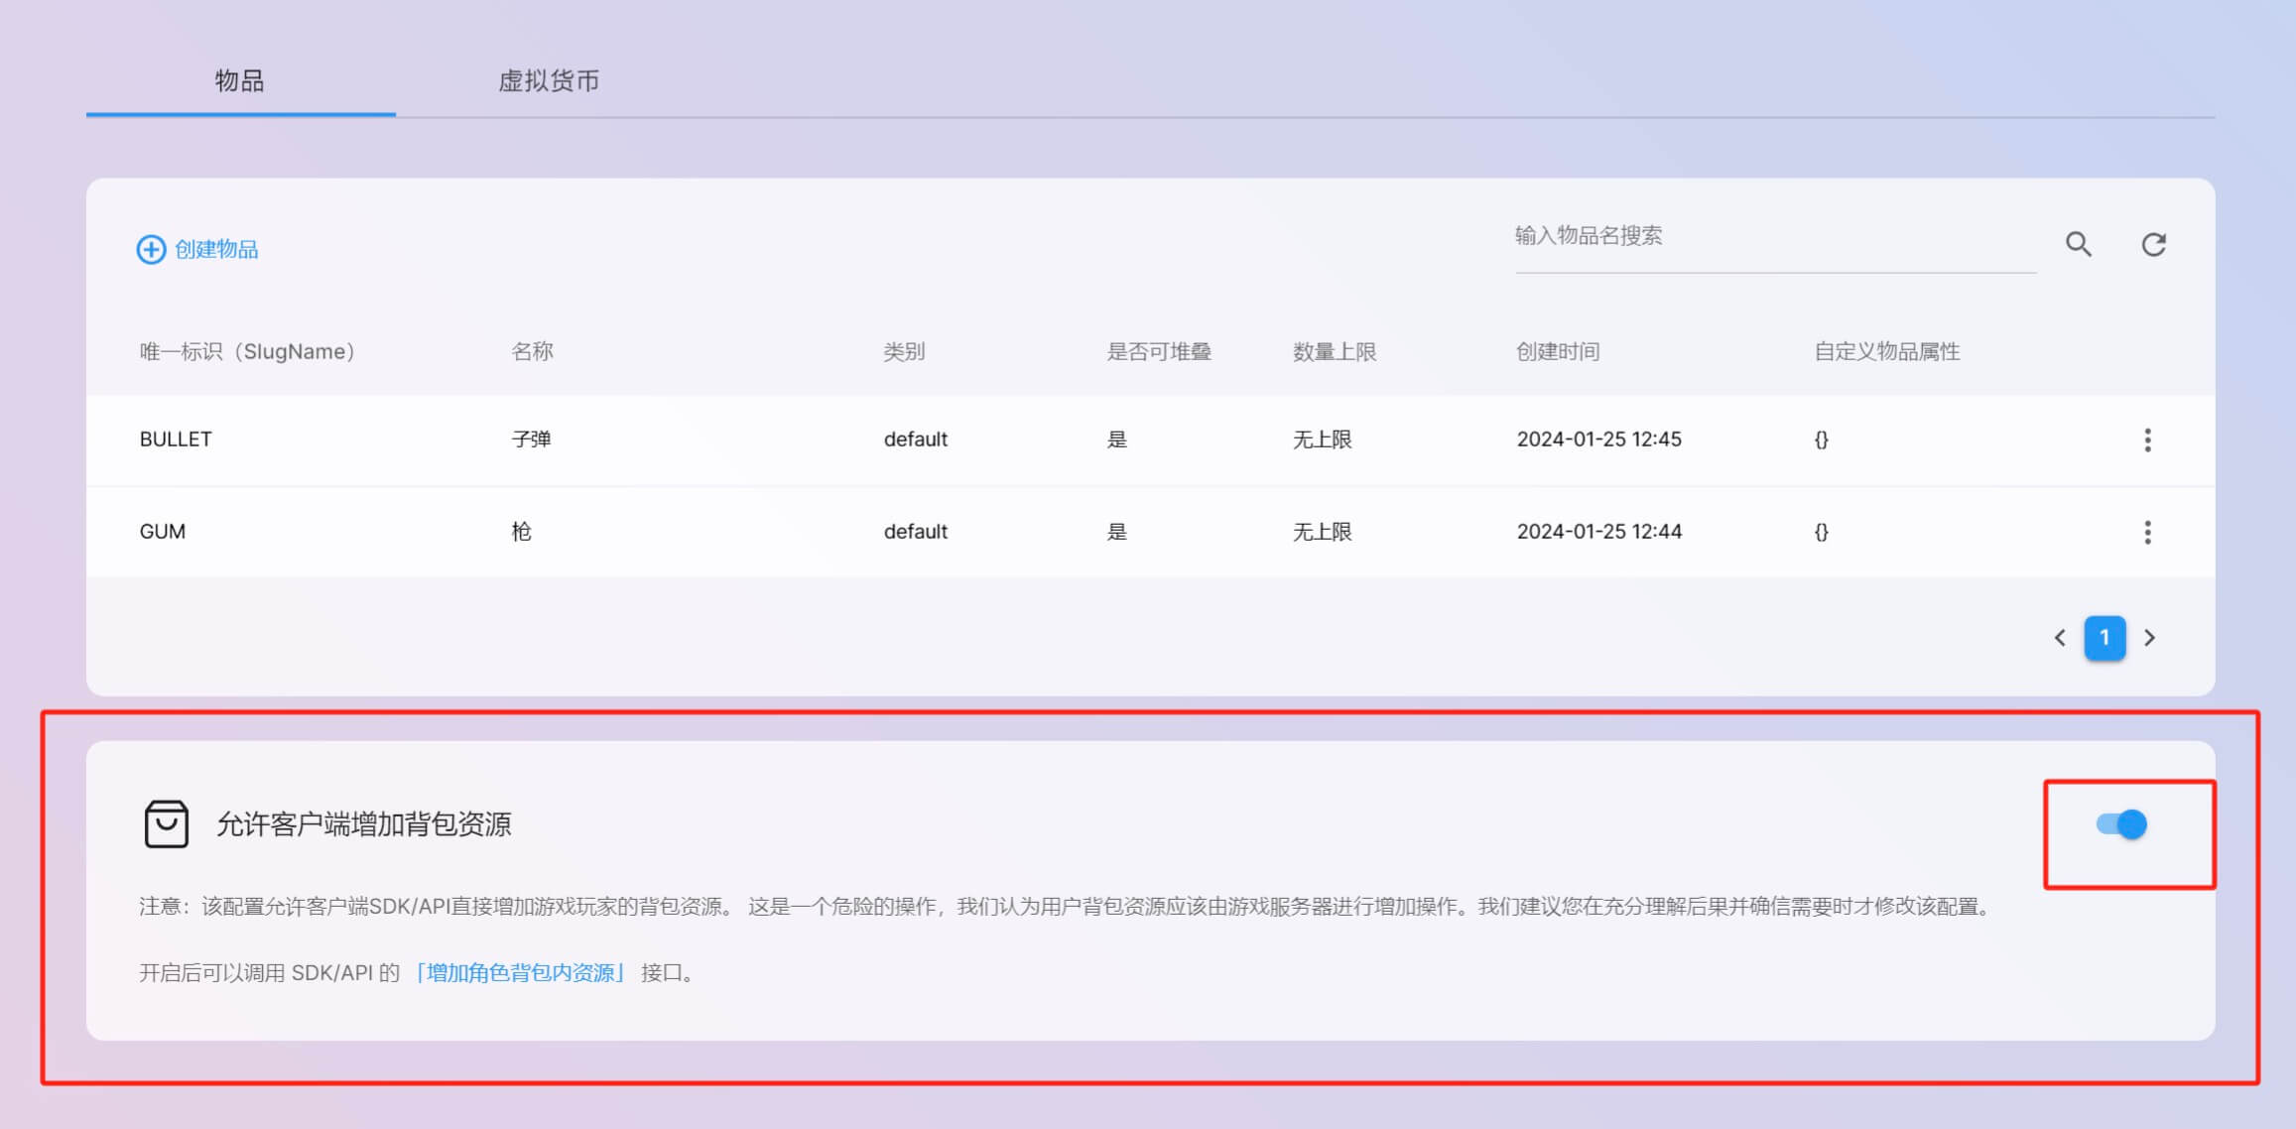Toggle 允许客户端增加背包资源 switch

click(2121, 824)
